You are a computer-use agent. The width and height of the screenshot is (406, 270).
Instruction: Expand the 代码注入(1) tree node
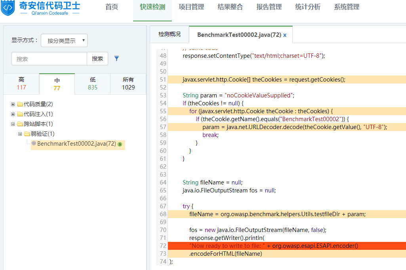point(13,114)
